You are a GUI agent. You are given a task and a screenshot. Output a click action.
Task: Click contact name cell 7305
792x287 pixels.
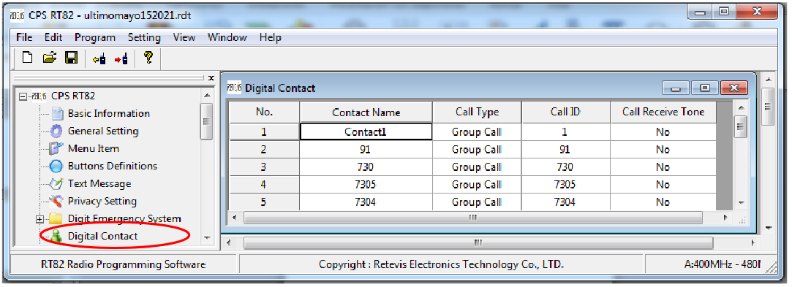pos(366,185)
